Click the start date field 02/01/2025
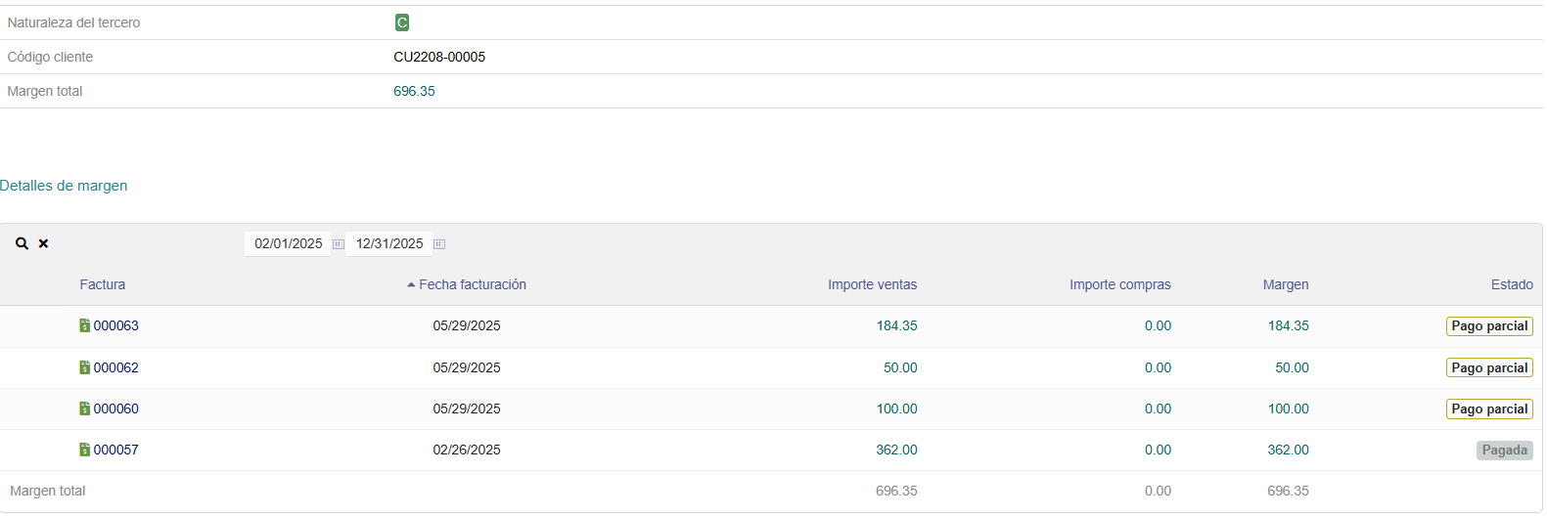 click(x=288, y=243)
